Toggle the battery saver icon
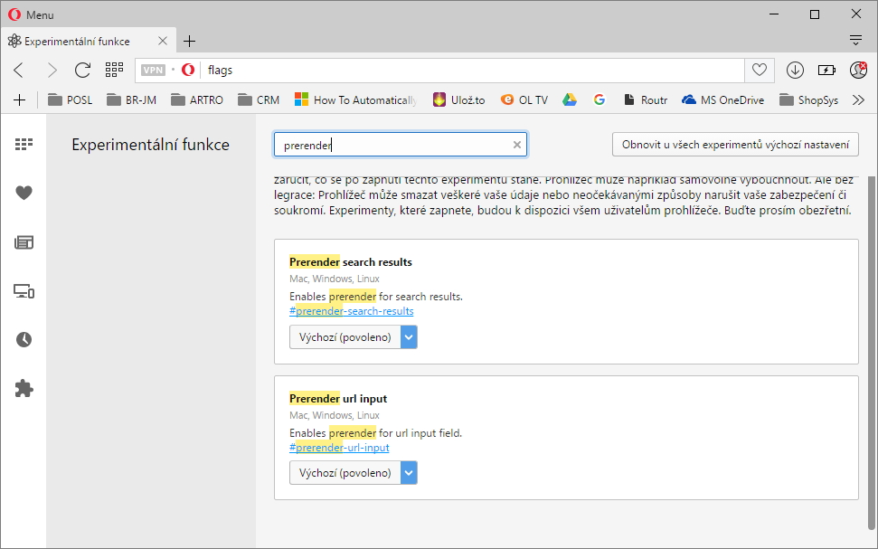 point(826,70)
